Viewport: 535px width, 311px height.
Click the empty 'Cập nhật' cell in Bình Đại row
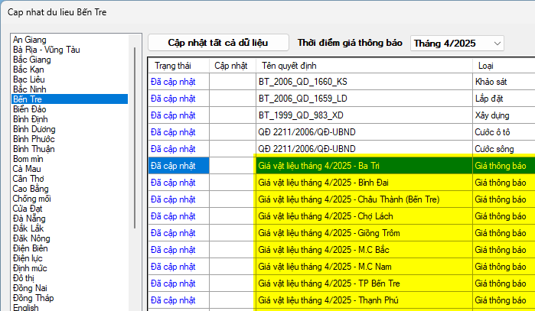(x=233, y=183)
